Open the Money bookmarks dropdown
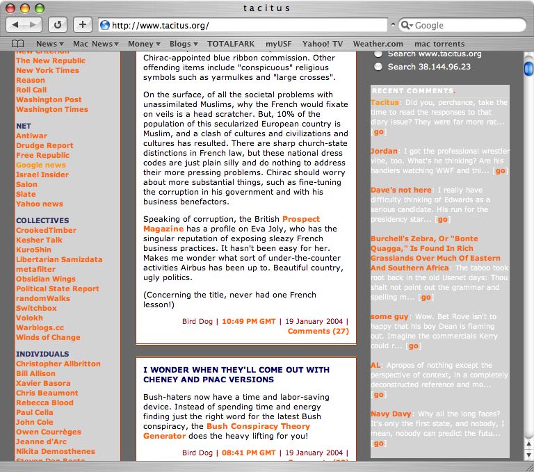This screenshot has width=534, height=472. click(x=144, y=44)
